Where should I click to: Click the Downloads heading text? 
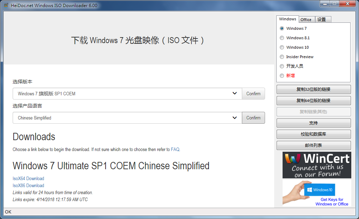(x=34, y=137)
